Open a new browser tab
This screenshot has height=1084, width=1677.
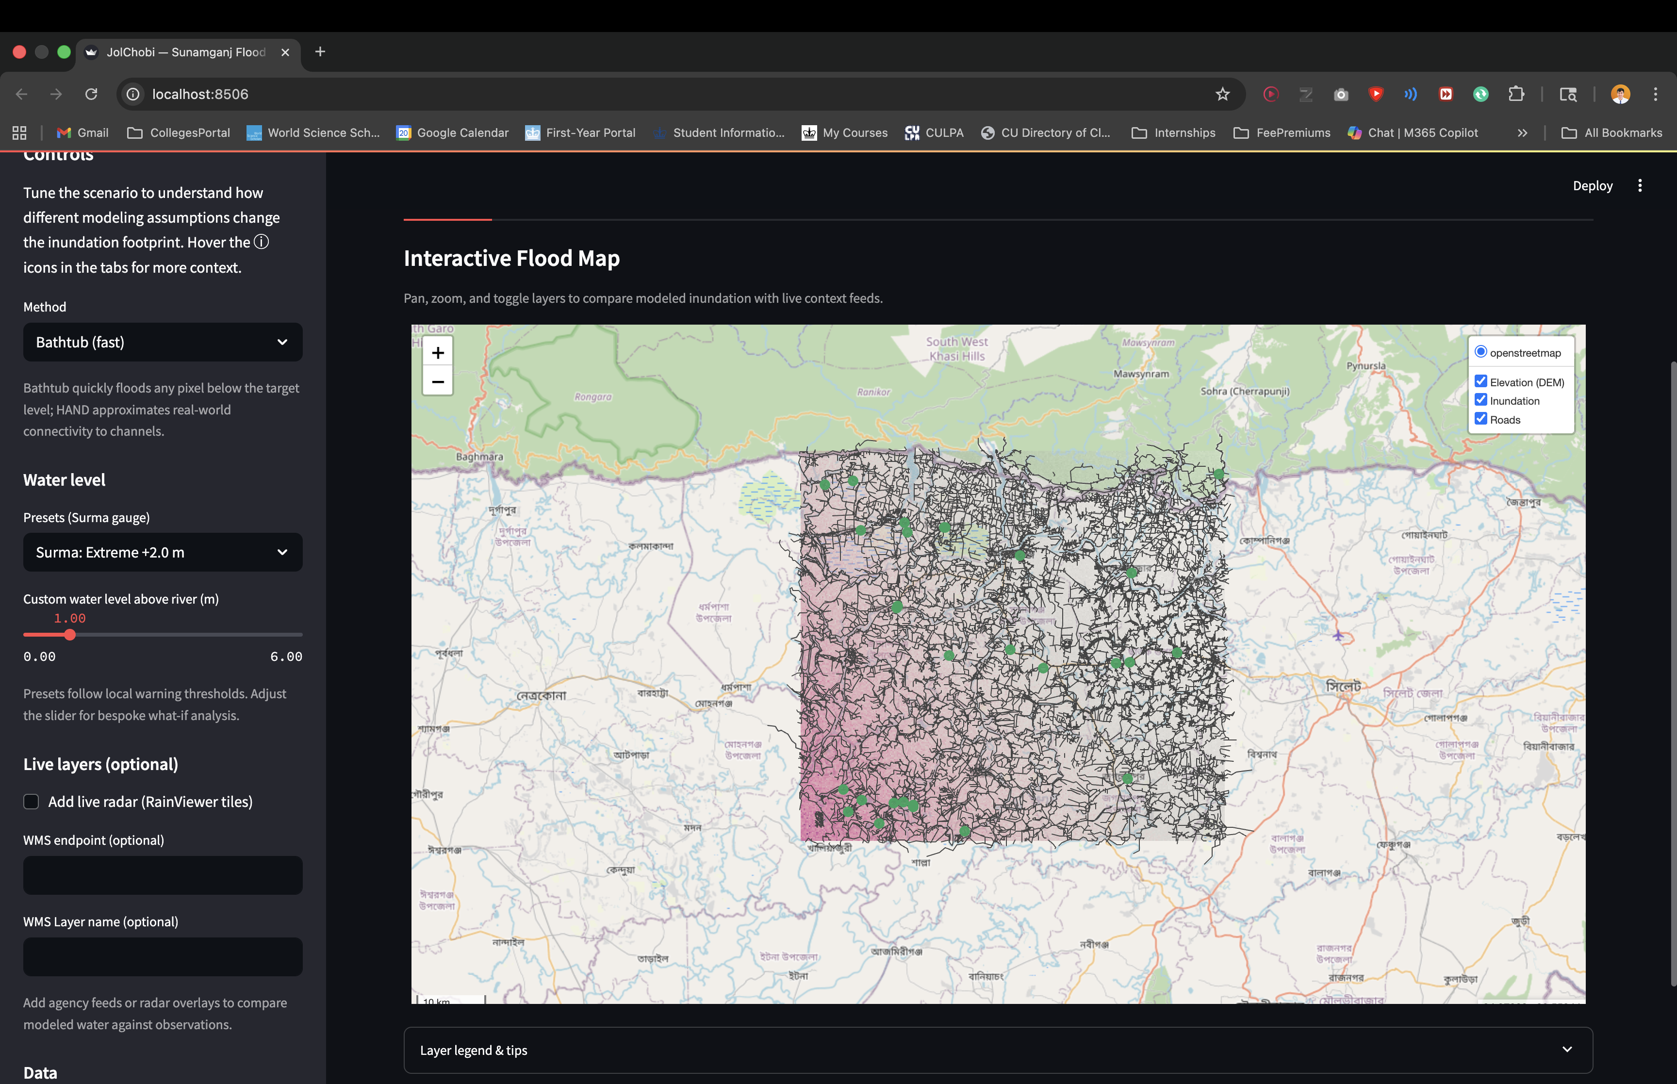(320, 51)
